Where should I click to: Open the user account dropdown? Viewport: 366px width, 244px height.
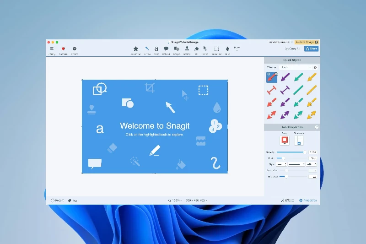tap(281, 42)
